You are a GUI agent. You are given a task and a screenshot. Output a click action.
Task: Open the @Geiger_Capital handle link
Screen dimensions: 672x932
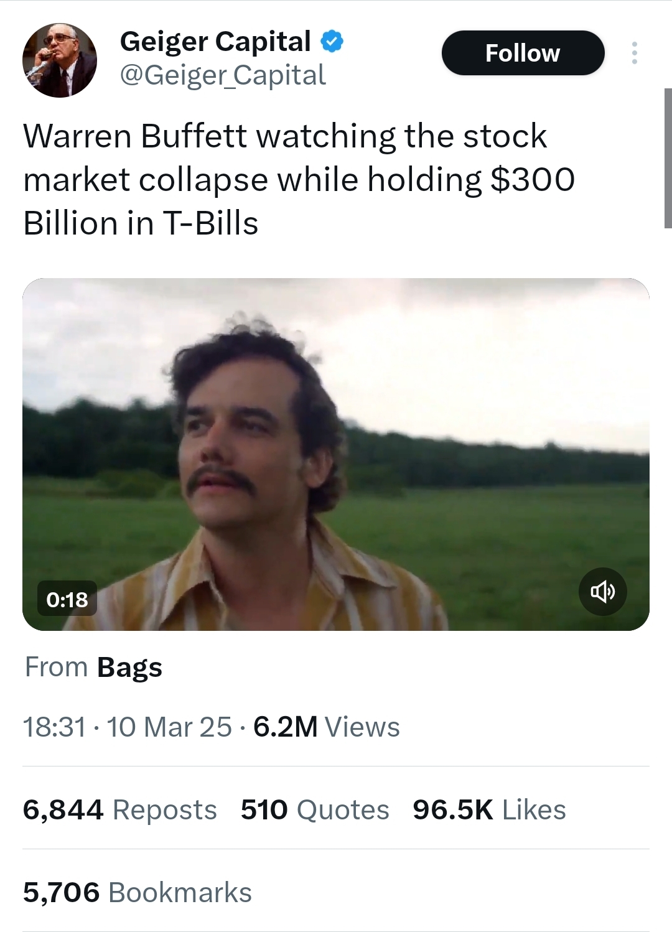point(222,76)
